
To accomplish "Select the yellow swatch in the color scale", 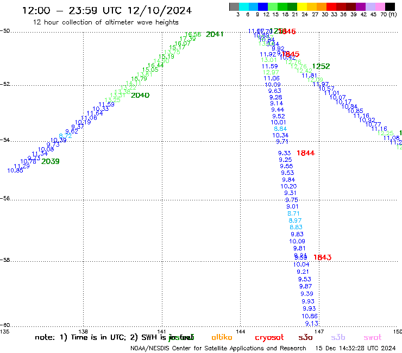I will (302, 7).
